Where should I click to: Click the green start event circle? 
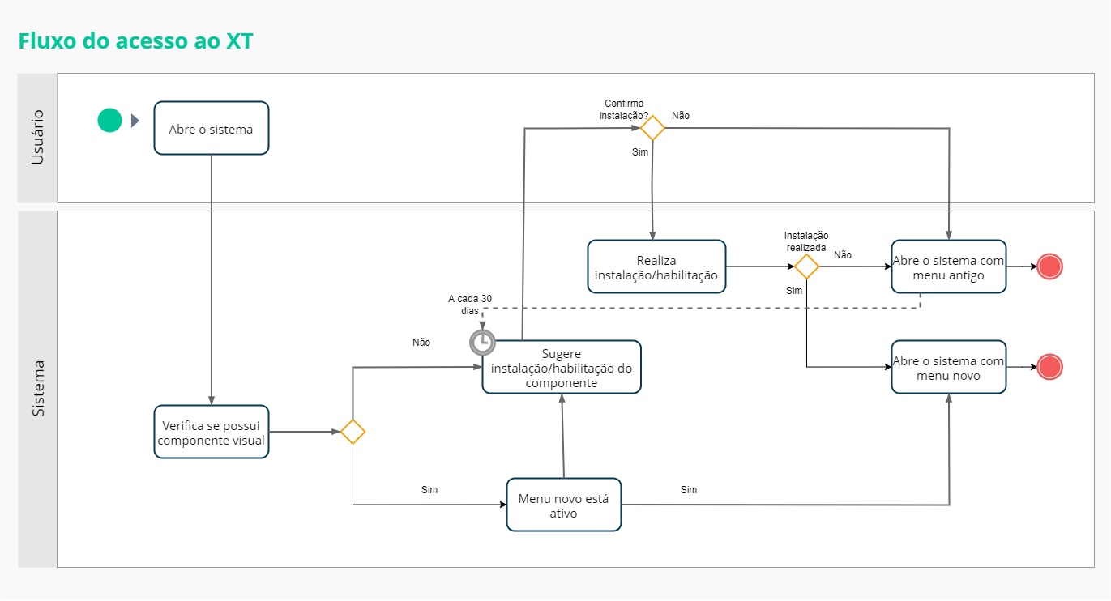[109, 121]
